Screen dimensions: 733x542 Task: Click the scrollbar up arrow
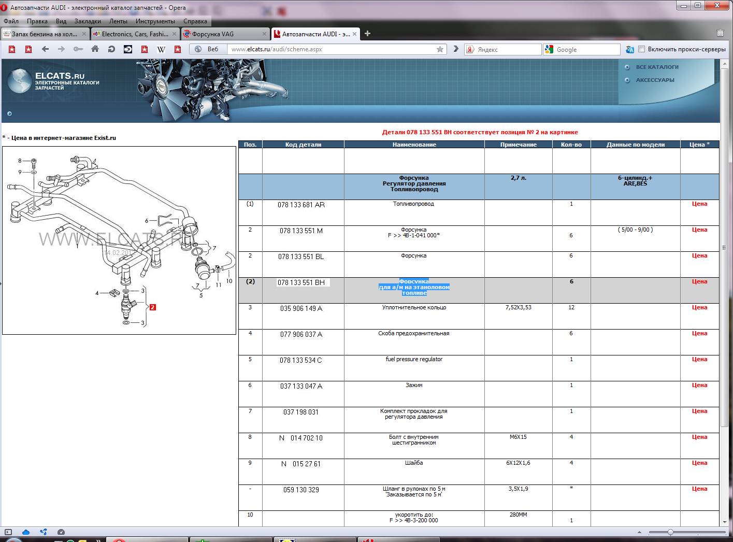coord(724,63)
